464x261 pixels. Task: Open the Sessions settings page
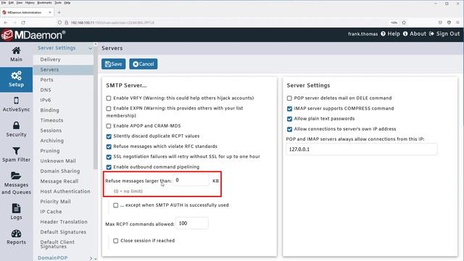pyautogui.click(x=51, y=130)
